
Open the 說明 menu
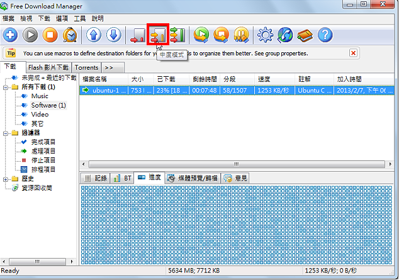click(x=98, y=18)
